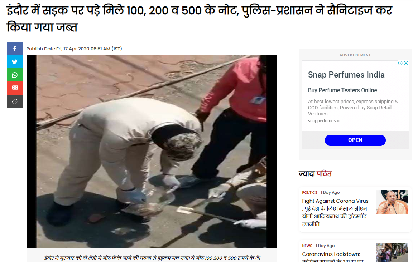Share article via WhatsApp icon
Screen dimensions: 413x262
(15, 75)
